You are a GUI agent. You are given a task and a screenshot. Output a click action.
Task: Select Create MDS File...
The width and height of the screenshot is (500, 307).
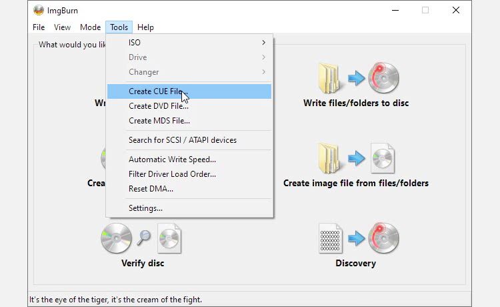pos(189,121)
